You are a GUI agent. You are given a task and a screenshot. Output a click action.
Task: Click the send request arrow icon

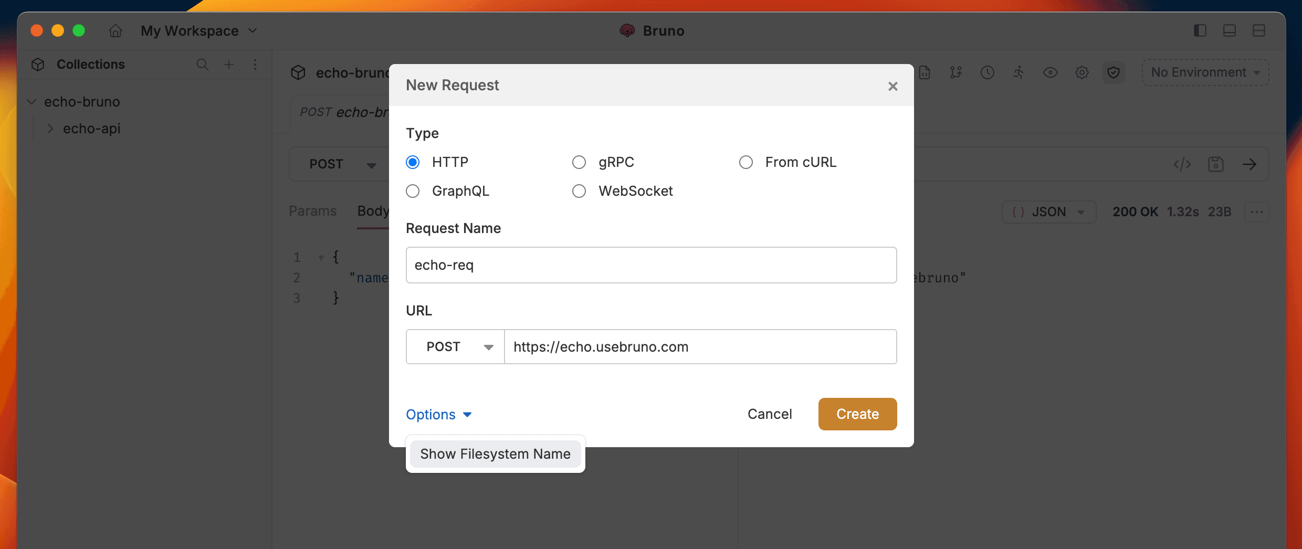tap(1249, 164)
